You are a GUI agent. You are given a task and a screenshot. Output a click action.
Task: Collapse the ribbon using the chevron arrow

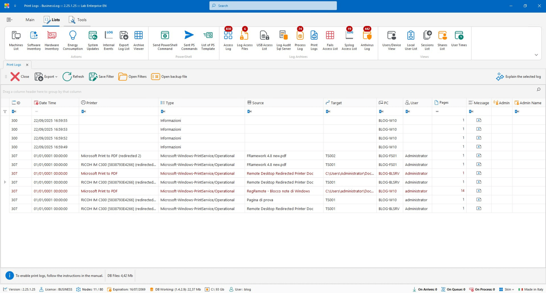coord(536,55)
